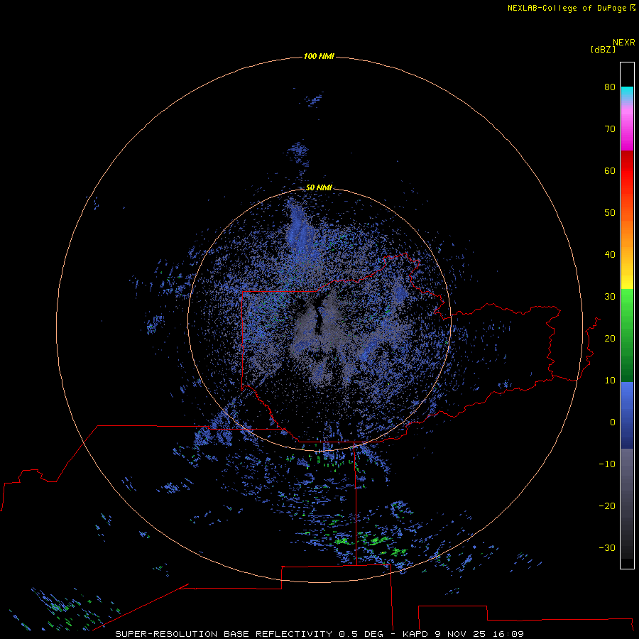Click the NEXR label above color scale
The image size is (639, 639).
(x=624, y=43)
